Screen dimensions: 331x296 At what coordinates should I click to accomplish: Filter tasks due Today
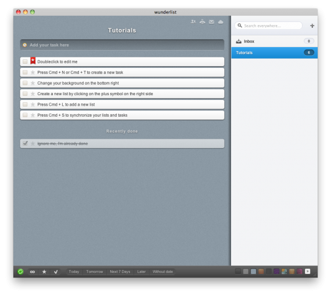click(74, 272)
